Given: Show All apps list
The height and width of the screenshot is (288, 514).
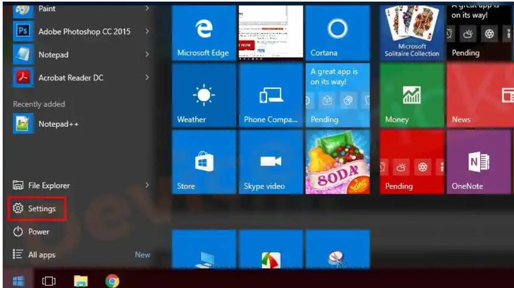Looking at the screenshot, I should pyautogui.click(x=34, y=254).
